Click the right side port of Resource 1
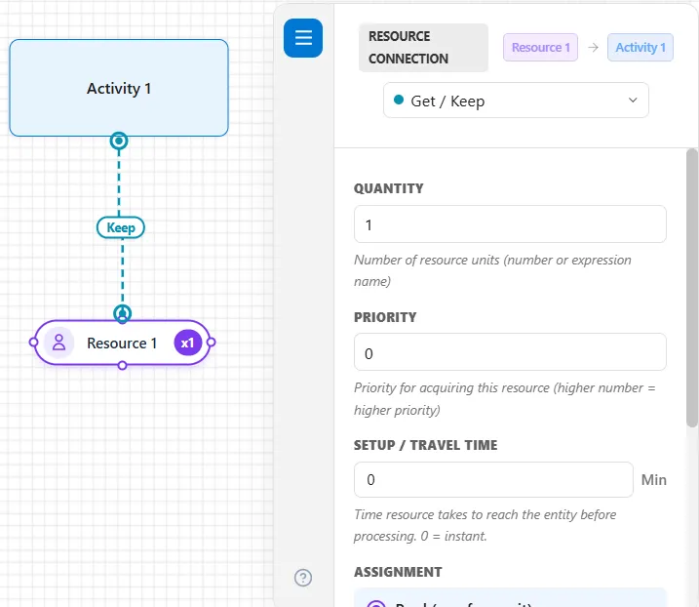This screenshot has width=699, height=607. pyautogui.click(x=211, y=343)
